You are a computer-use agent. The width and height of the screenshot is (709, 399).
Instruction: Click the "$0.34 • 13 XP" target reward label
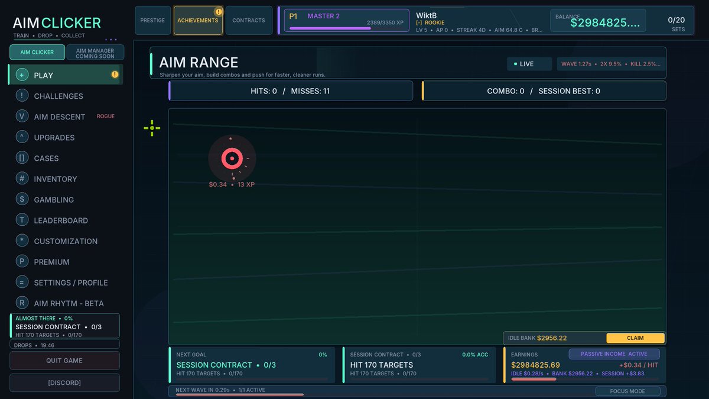tap(232, 184)
